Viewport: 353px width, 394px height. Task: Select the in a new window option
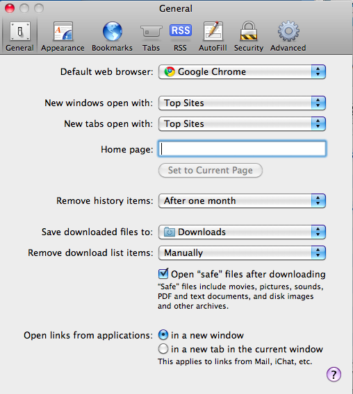[x=163, y=335]
